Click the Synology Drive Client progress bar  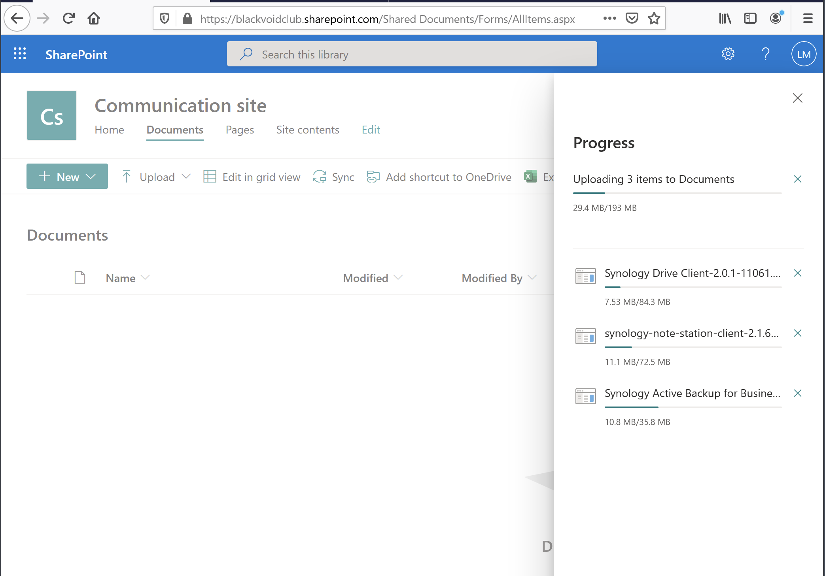coord(693,287)
